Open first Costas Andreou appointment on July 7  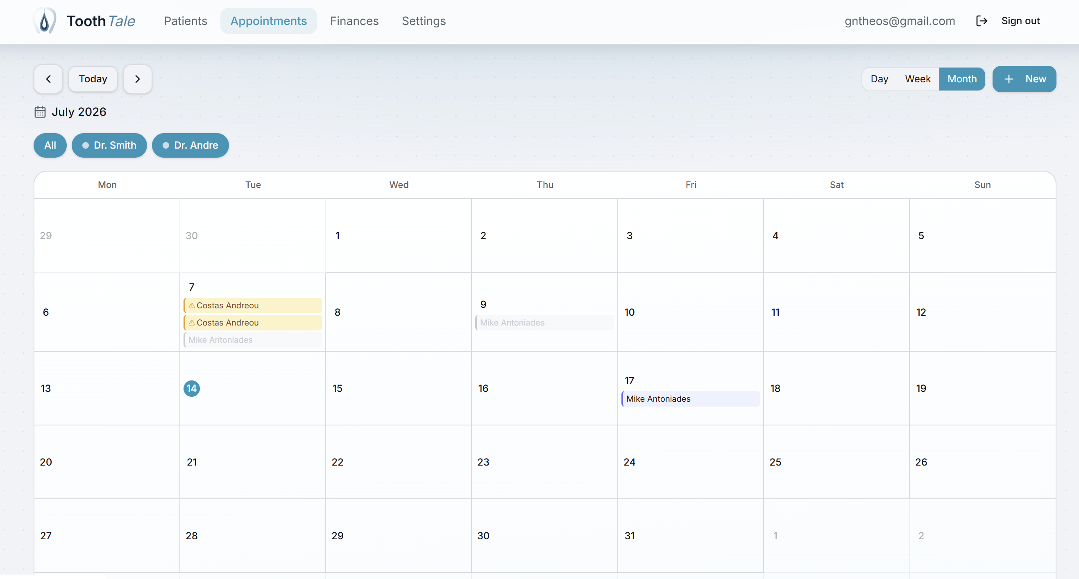(x=253, y=305)
